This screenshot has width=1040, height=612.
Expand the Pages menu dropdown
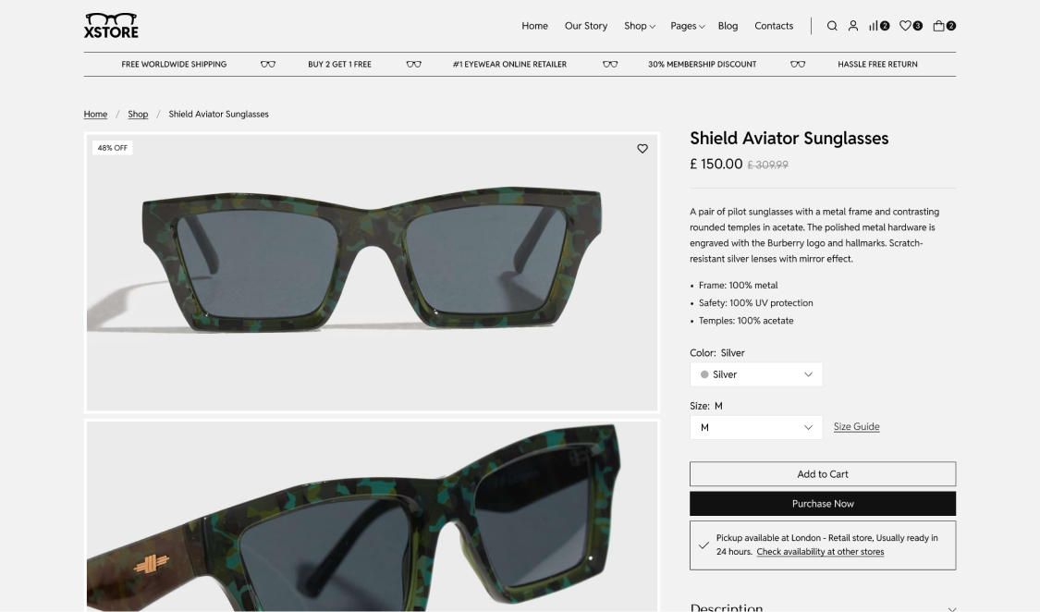pyautogui.click(x=687, y=26)
